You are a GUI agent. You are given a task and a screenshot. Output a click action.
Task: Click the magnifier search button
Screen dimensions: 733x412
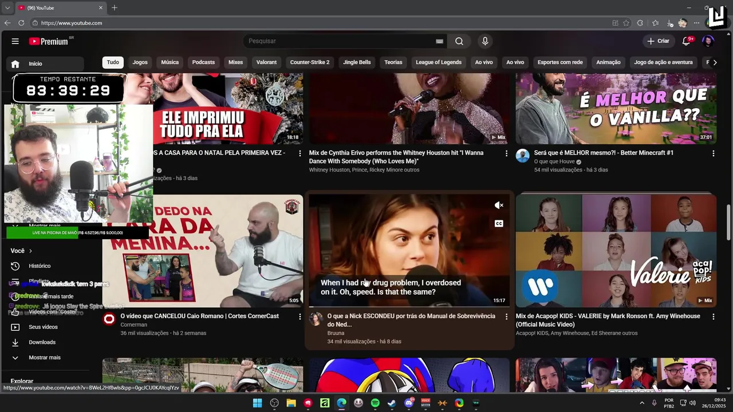(459, 41)
